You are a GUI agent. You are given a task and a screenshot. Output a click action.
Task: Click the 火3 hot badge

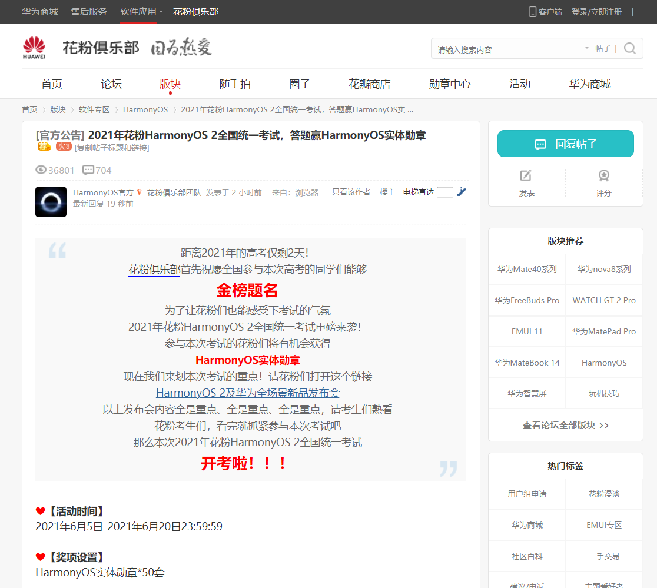tap(64, 146)
